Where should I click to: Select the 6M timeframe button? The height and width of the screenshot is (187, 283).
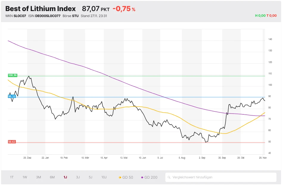pyautogui.click(x=52, y=177)
